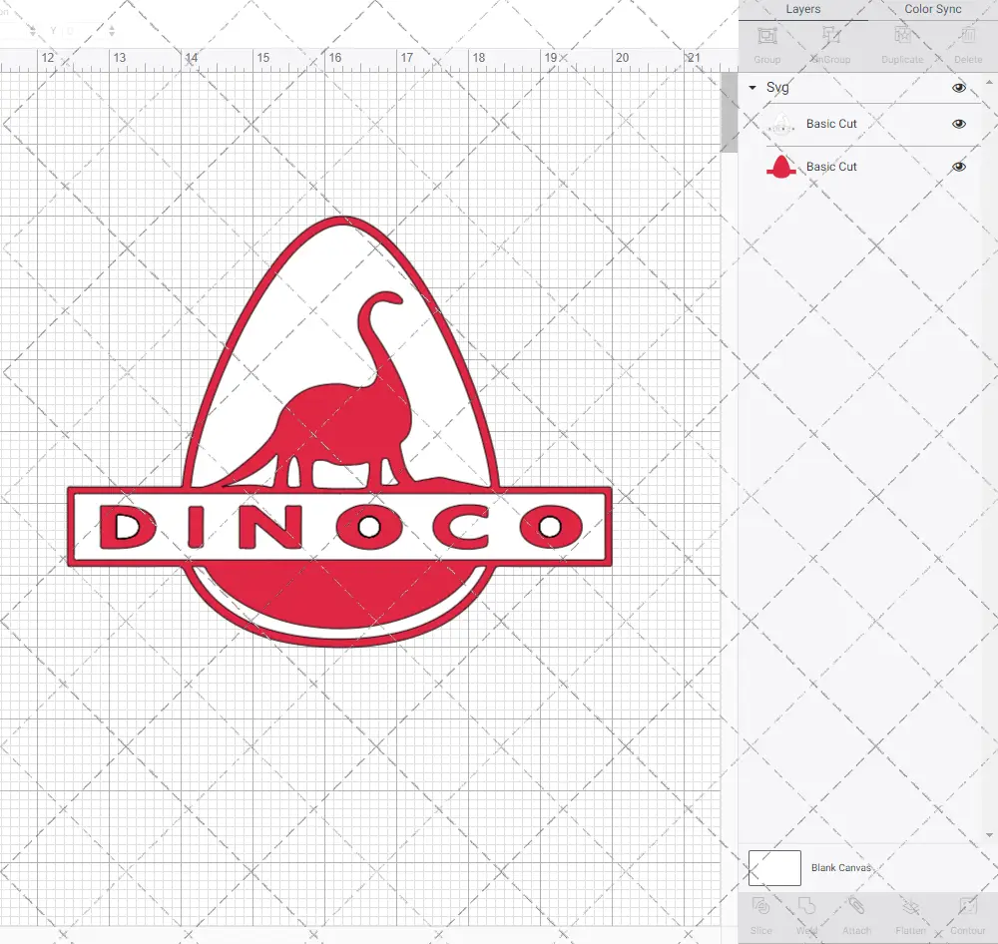
Task: Toggle visibility of the white Basic Cut layer
Action: pyautogui.click(x=958, y=124)
